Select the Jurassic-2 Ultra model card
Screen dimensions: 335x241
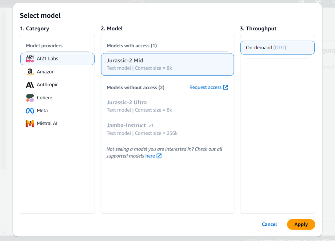point(167,106)
